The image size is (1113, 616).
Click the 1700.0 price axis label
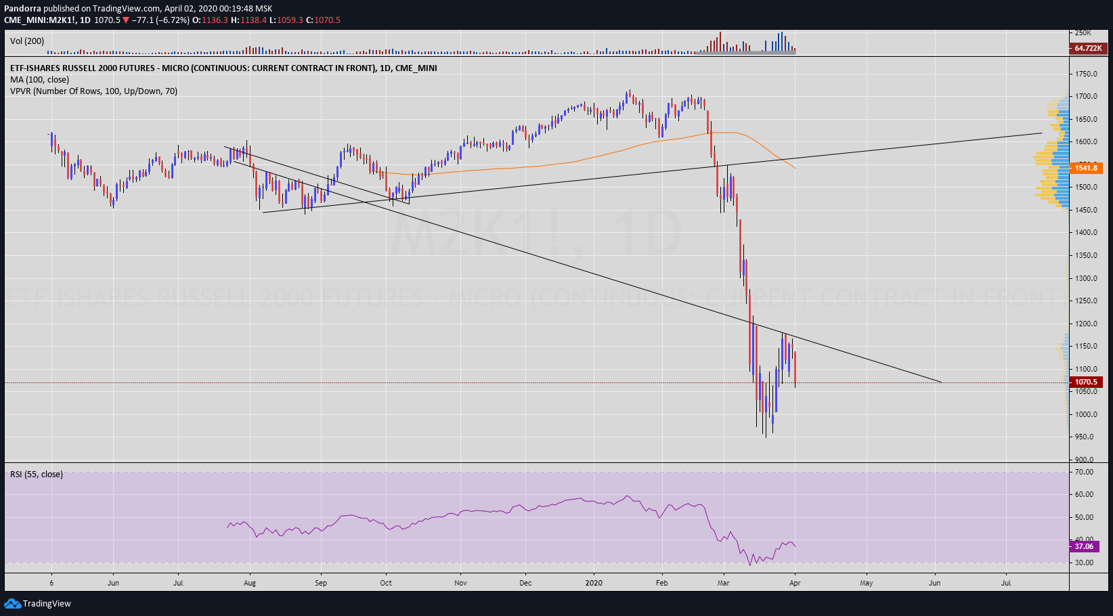[x=1086, y=97]
